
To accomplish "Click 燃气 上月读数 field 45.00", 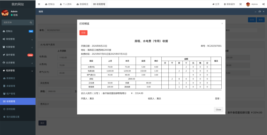I will 68,73.
